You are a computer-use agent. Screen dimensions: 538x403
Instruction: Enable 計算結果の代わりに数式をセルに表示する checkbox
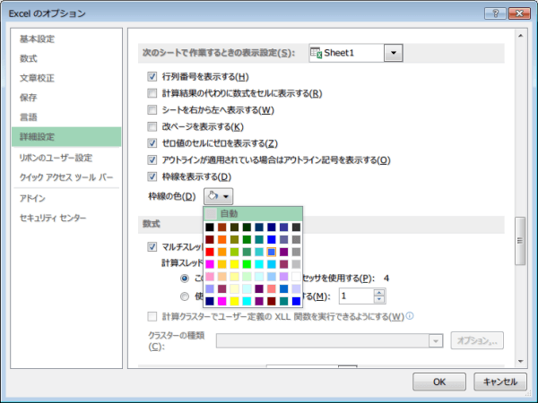(x=152, y=93)
